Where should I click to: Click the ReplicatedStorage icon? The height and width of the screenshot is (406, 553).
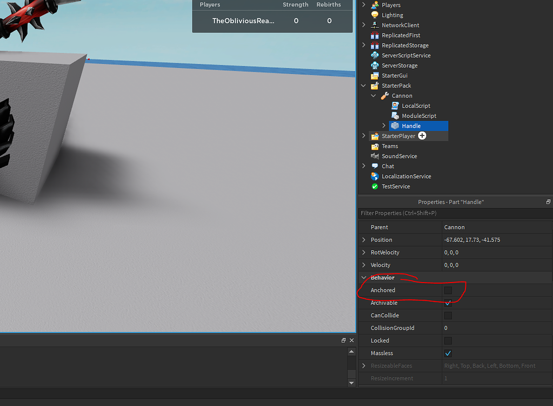(x=376, y=45)
